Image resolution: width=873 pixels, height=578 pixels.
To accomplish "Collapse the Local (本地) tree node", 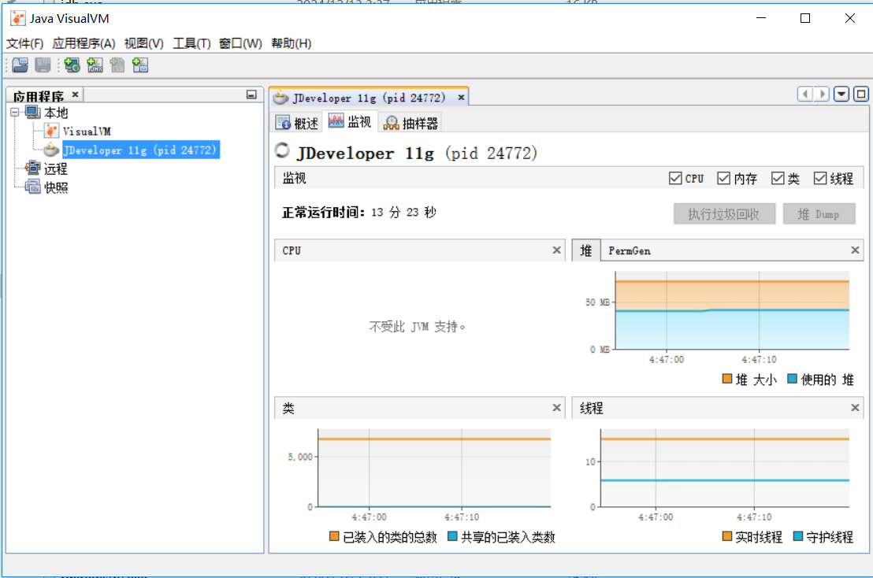I will 15,113.
